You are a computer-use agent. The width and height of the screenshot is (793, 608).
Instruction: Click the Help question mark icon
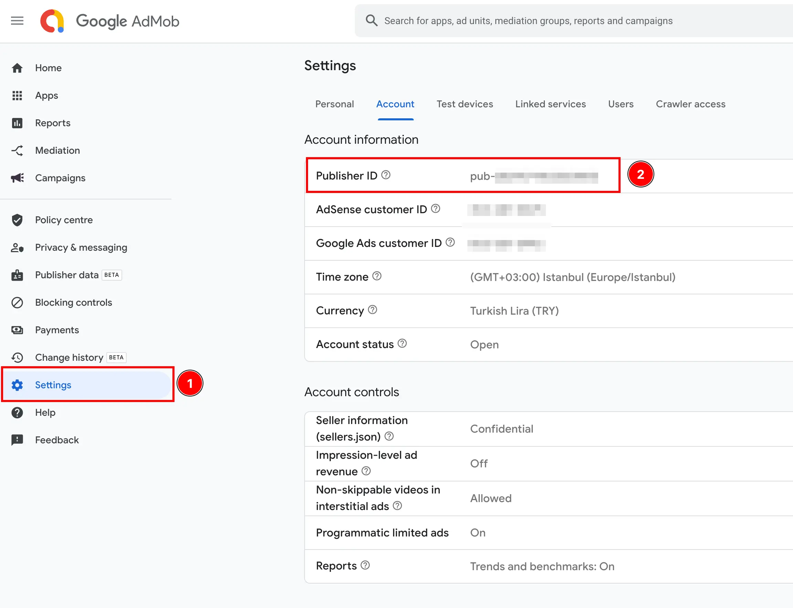tap(17, 413)
